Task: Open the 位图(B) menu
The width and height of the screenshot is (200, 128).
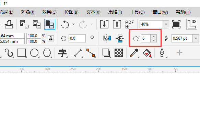Action: click(x=71, y=12)
